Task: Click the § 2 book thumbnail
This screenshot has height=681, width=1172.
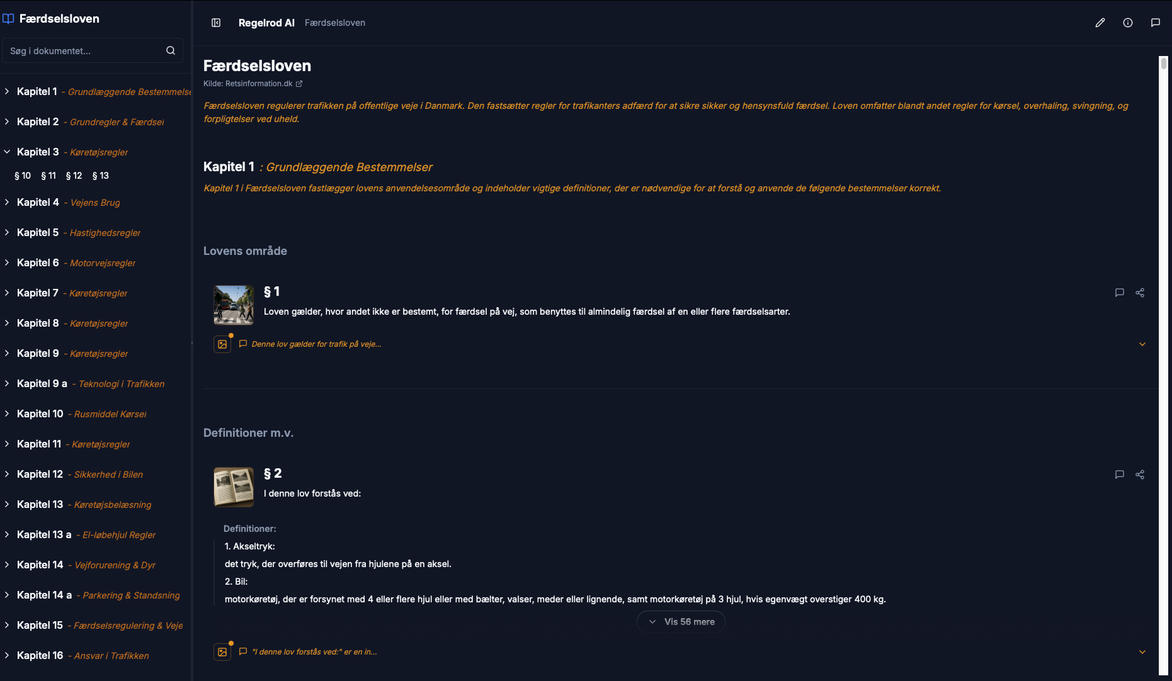Action: [x=234, y=487]
